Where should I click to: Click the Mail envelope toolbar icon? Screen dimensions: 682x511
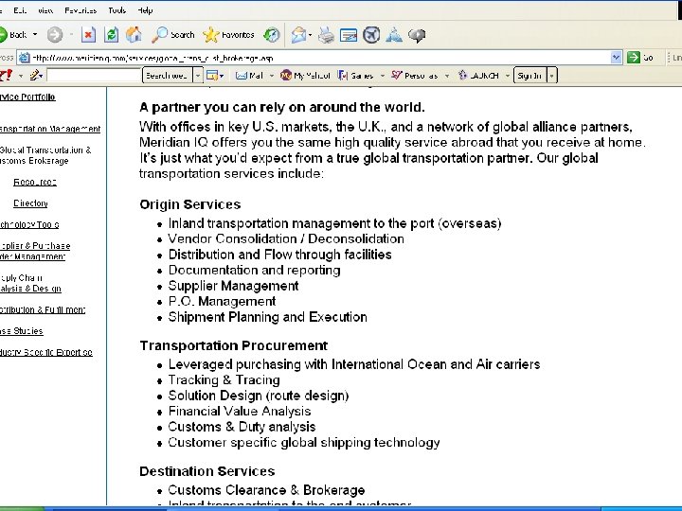click(298, 35)
